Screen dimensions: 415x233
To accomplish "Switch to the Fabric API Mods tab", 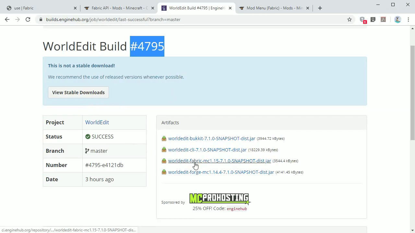I will point(119,8).
